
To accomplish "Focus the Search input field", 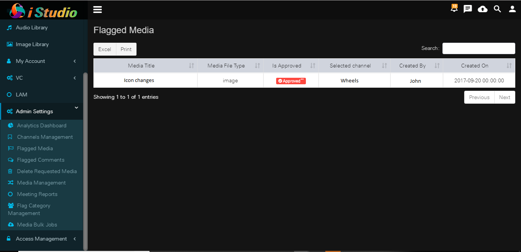I will [x=479, y=48].
